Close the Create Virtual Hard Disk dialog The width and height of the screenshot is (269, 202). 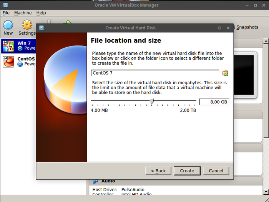228,28
